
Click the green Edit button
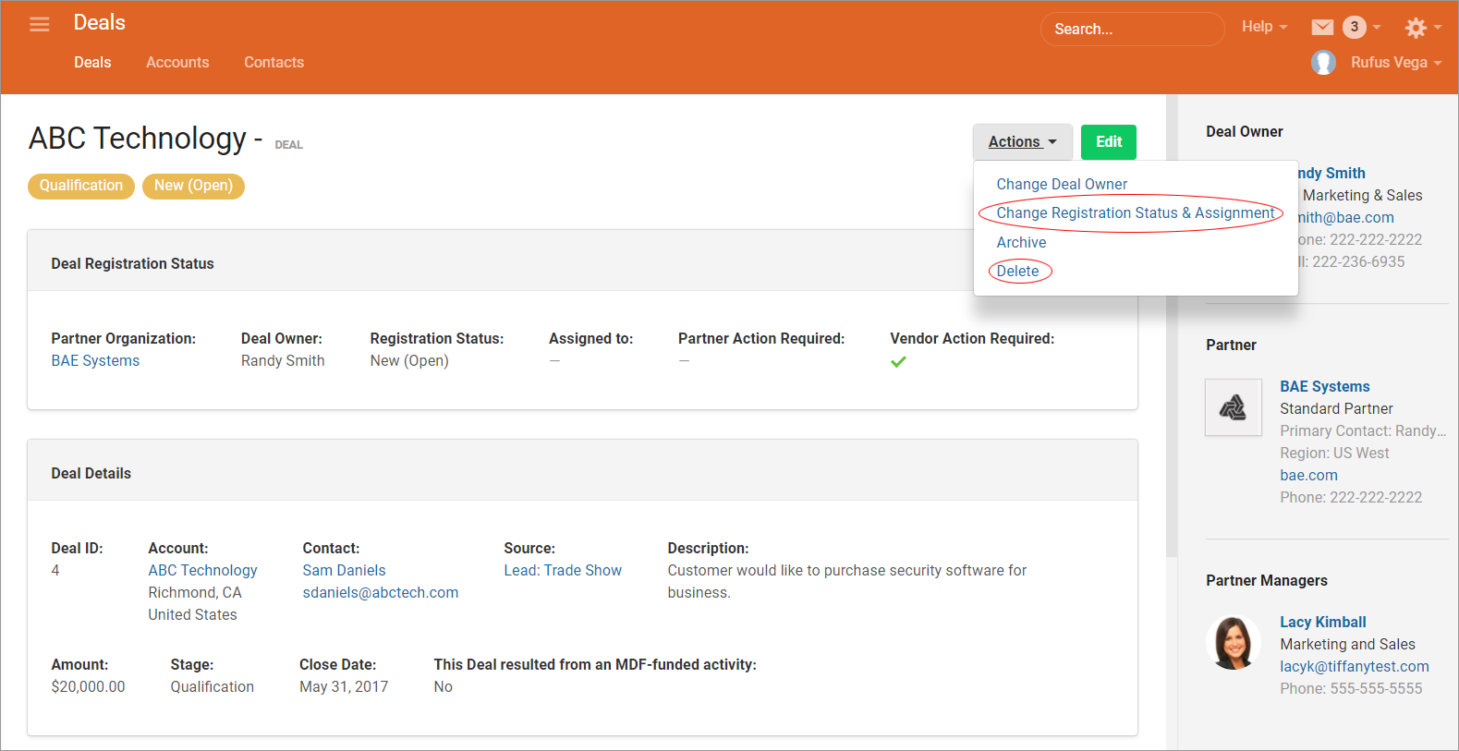pos(1109,142)
